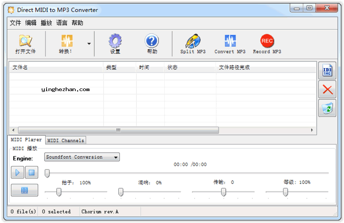Start the Record MP3 tool

pos(267,41)
